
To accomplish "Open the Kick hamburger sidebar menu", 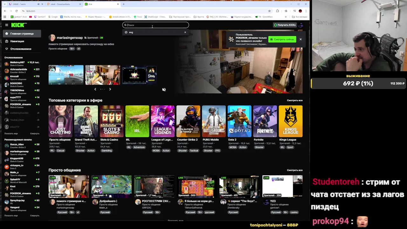I will (x=6, y=25).
